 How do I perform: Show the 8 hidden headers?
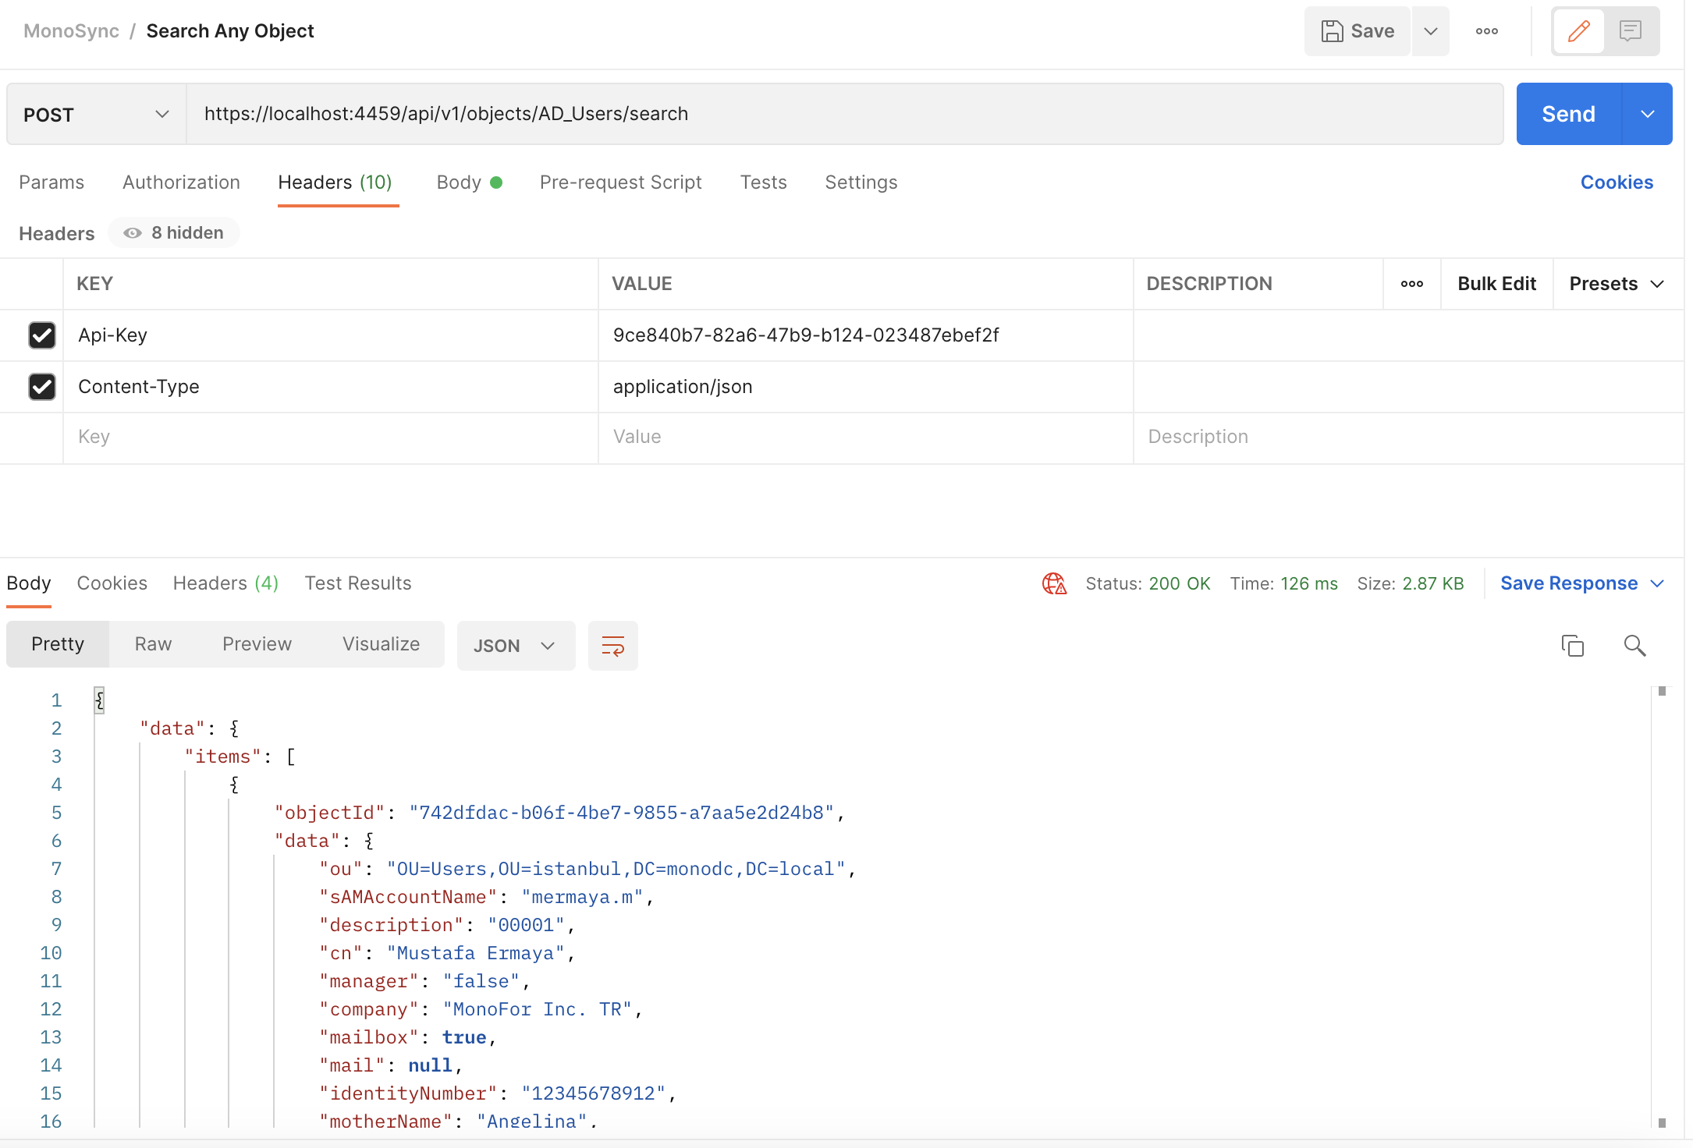(174, 233)
